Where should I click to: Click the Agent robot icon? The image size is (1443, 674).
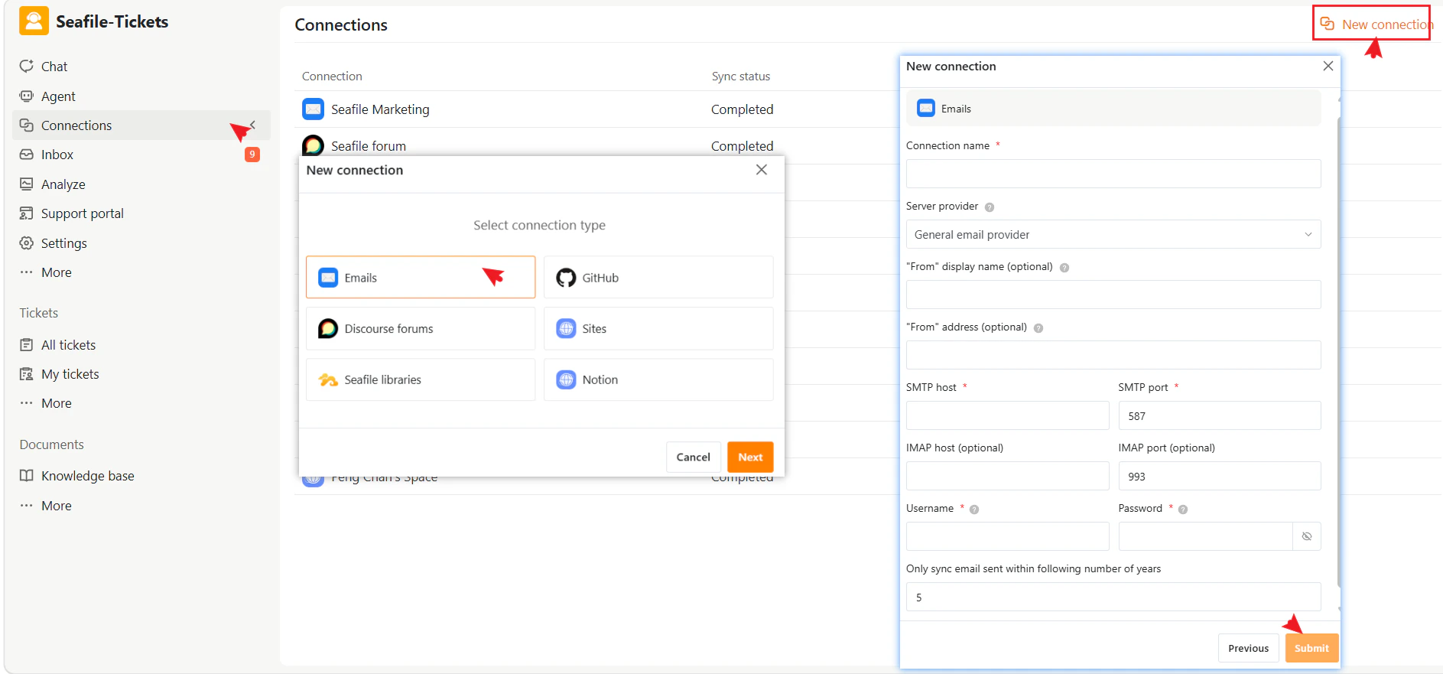click(27, 96)
